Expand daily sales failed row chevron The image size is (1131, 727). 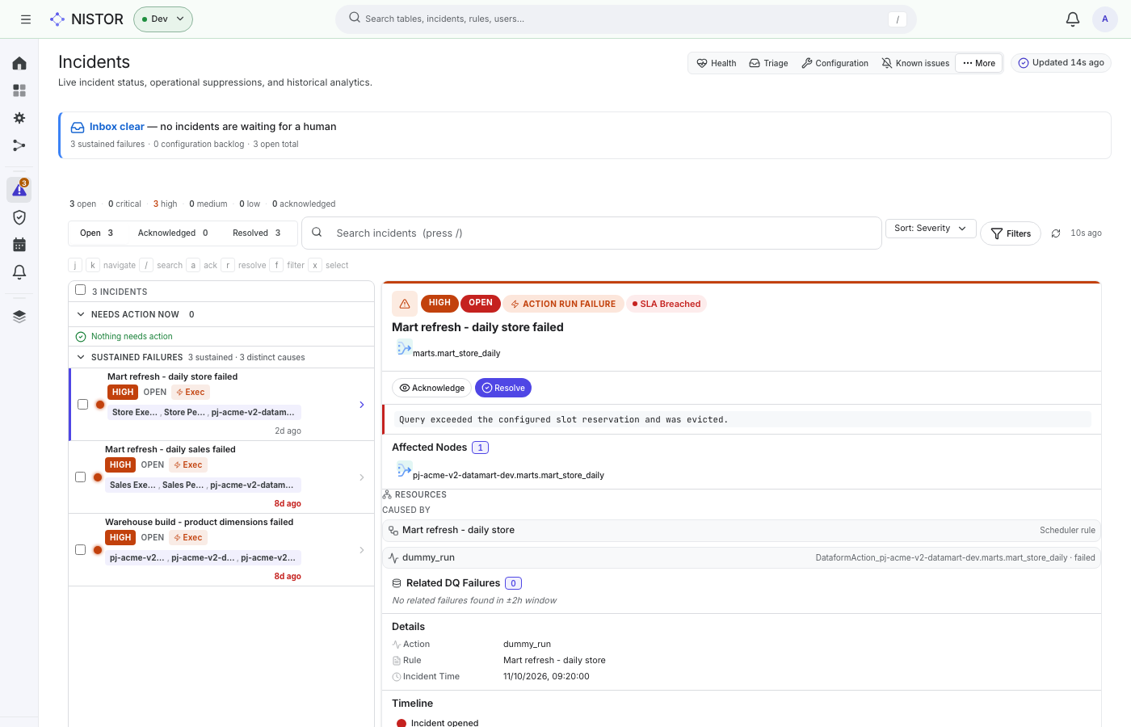pyautogui.click(x=361, y=477)
